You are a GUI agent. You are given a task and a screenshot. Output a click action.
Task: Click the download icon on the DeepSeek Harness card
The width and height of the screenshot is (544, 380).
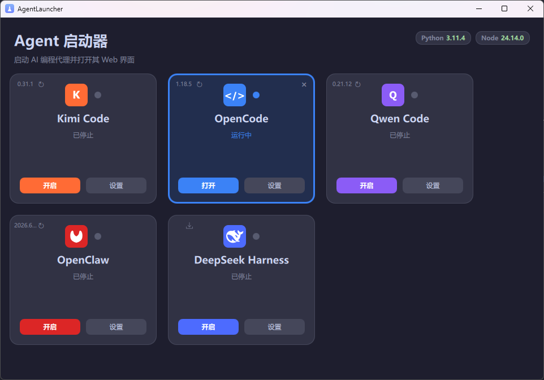point(189,226)
